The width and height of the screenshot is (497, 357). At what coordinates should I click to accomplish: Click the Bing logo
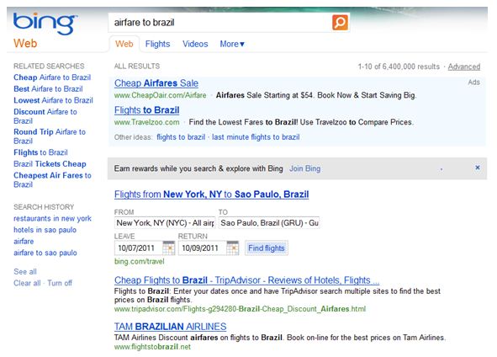[x=45, y=24]
